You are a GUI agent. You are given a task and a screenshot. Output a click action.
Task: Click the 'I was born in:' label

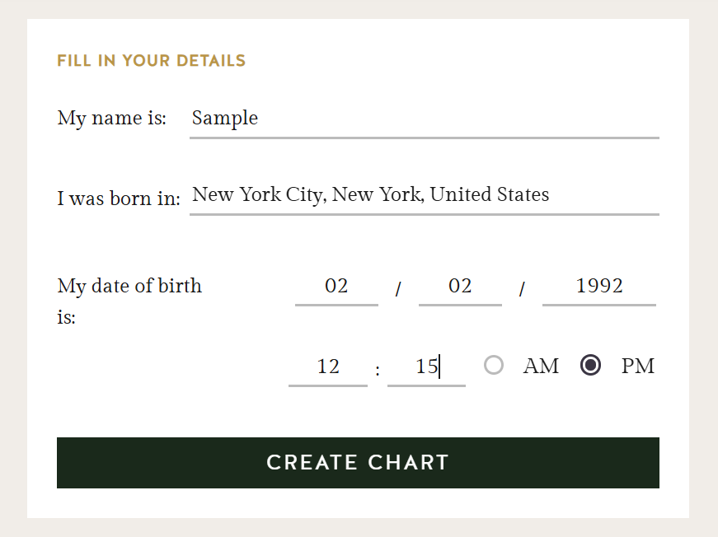click(x=119, y=198)
